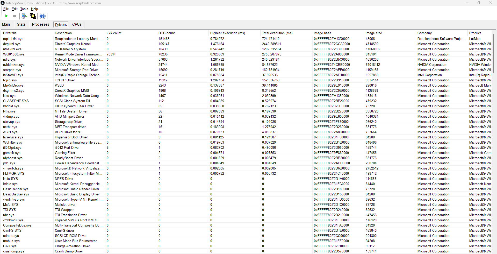This screenshot has height=254, width=497.
Task: Select the ACPI.sys driver row
Action: click(247, 132)
